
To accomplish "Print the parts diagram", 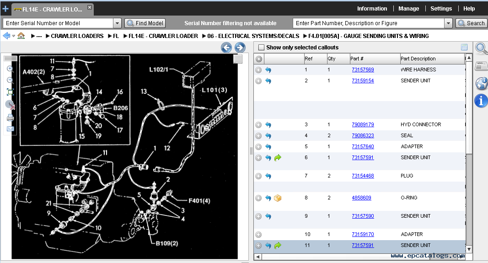I will click(10, 118).
